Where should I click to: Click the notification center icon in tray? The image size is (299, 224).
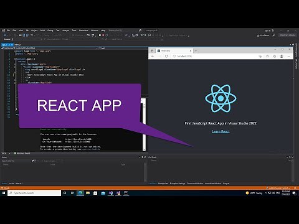(294, 193)
